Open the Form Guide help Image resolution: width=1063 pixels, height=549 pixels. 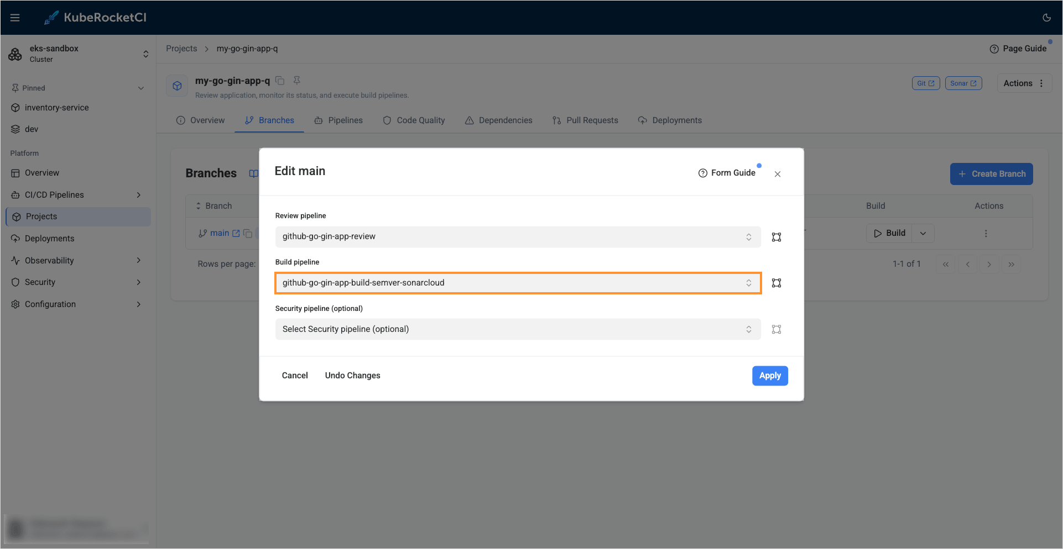[728, 172]
